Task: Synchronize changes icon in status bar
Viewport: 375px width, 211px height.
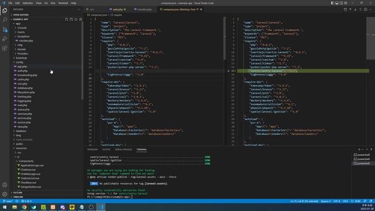Action: click(17, 201)
